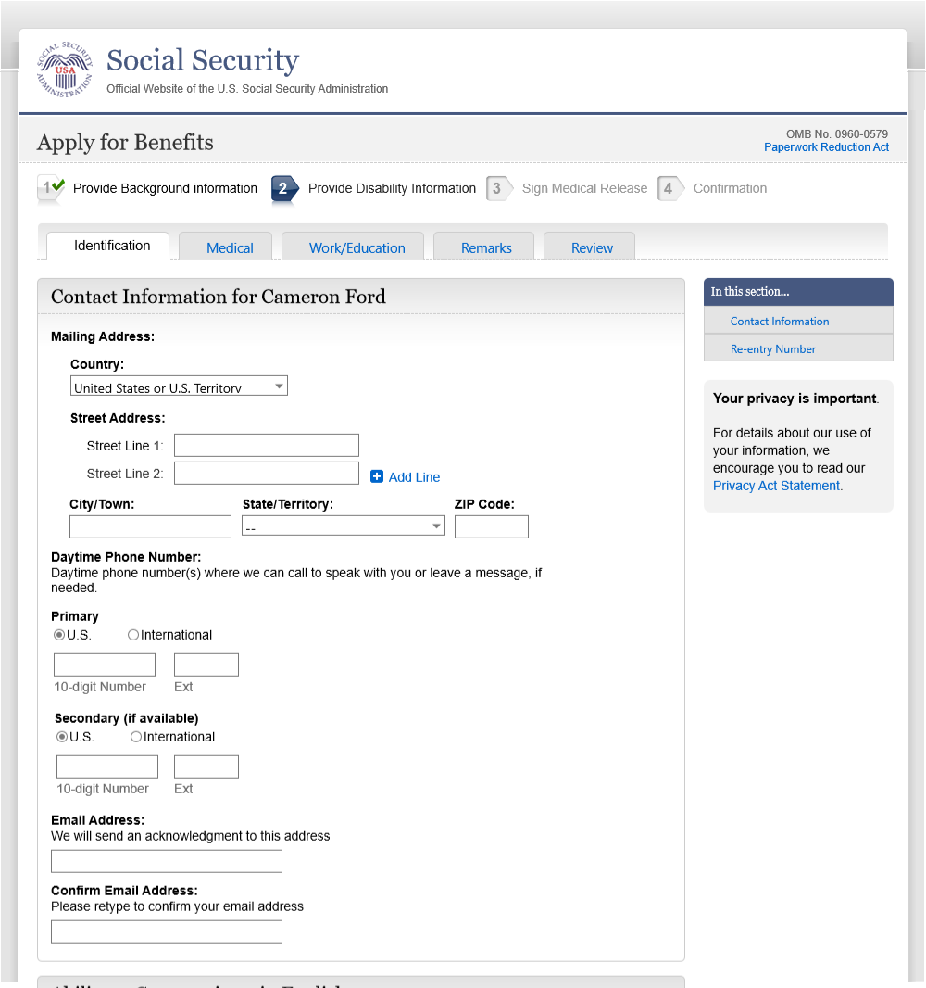Click the ZIP Code input field
Screen dimensions: 926x988
[491, 526]
